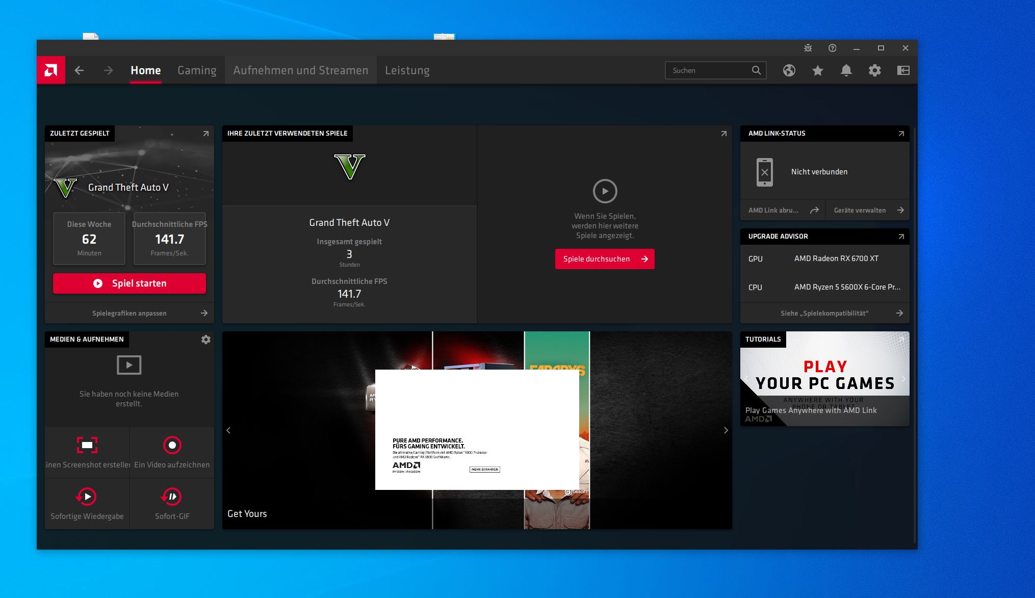Screen dimensions: 1035x598
Task: Click the Spiel starten button
Action: (x=130, y=283)
